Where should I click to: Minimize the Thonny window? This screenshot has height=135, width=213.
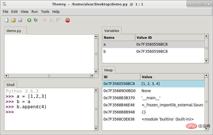[197, 4]
